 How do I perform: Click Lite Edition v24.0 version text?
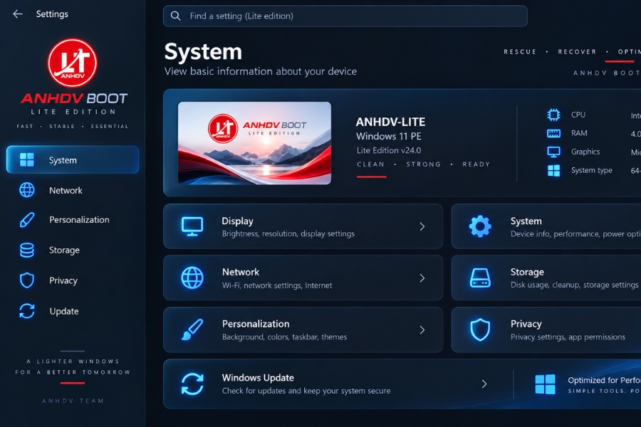tap(388, 150)
